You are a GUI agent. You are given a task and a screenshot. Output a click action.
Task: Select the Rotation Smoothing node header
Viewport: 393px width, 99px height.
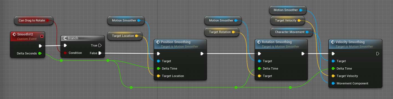(281, 44)
